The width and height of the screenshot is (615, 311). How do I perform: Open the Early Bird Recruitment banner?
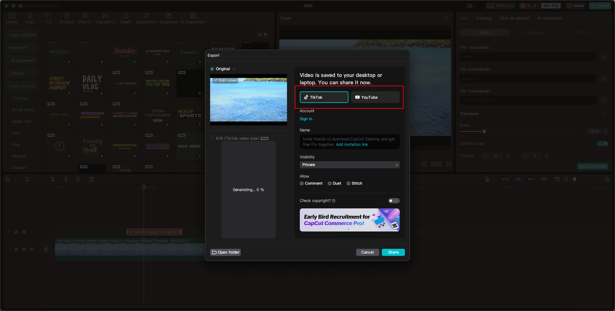pos(350,220)
